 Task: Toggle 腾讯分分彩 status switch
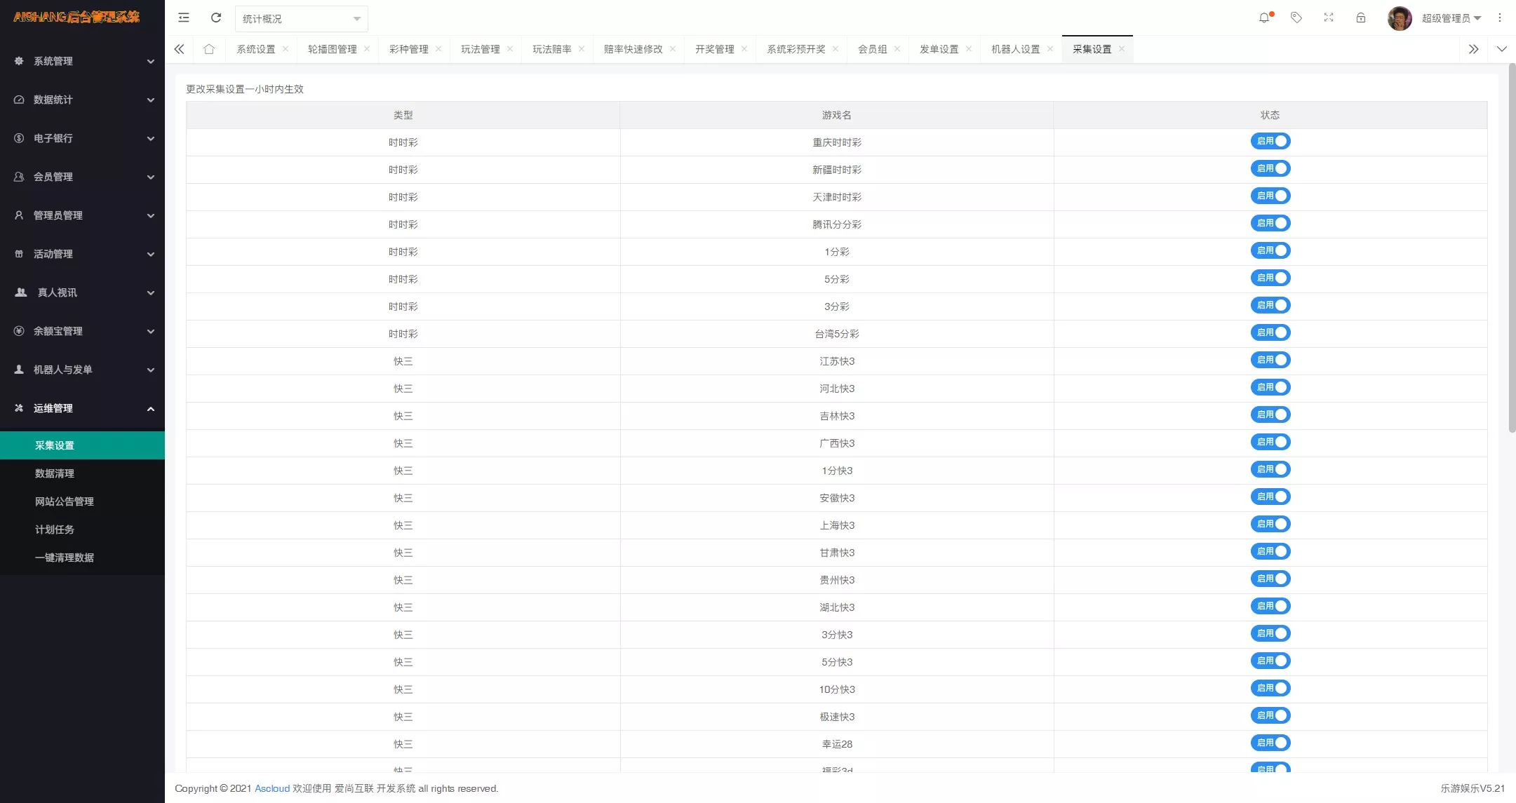(1270, 224)
